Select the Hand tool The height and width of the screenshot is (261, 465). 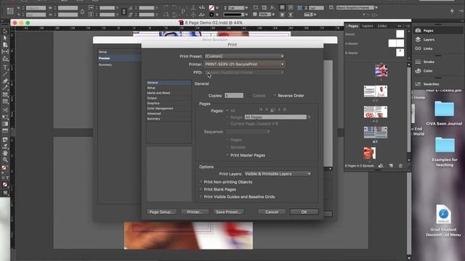(5, 153)
